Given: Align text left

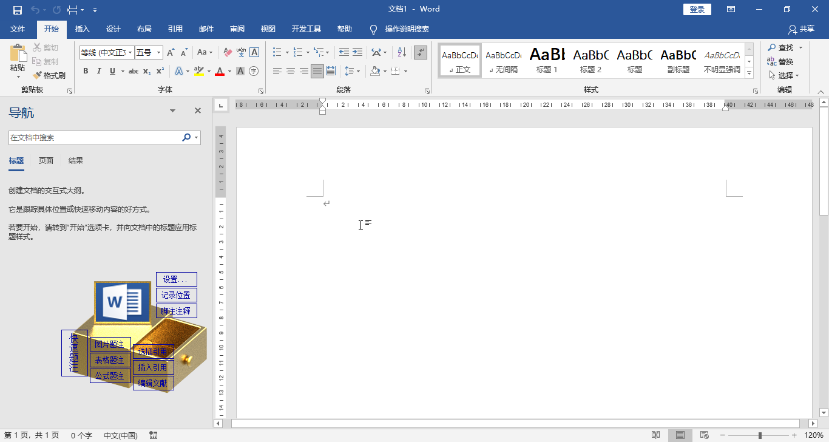Looking at the screenshot, I should 277,71.
